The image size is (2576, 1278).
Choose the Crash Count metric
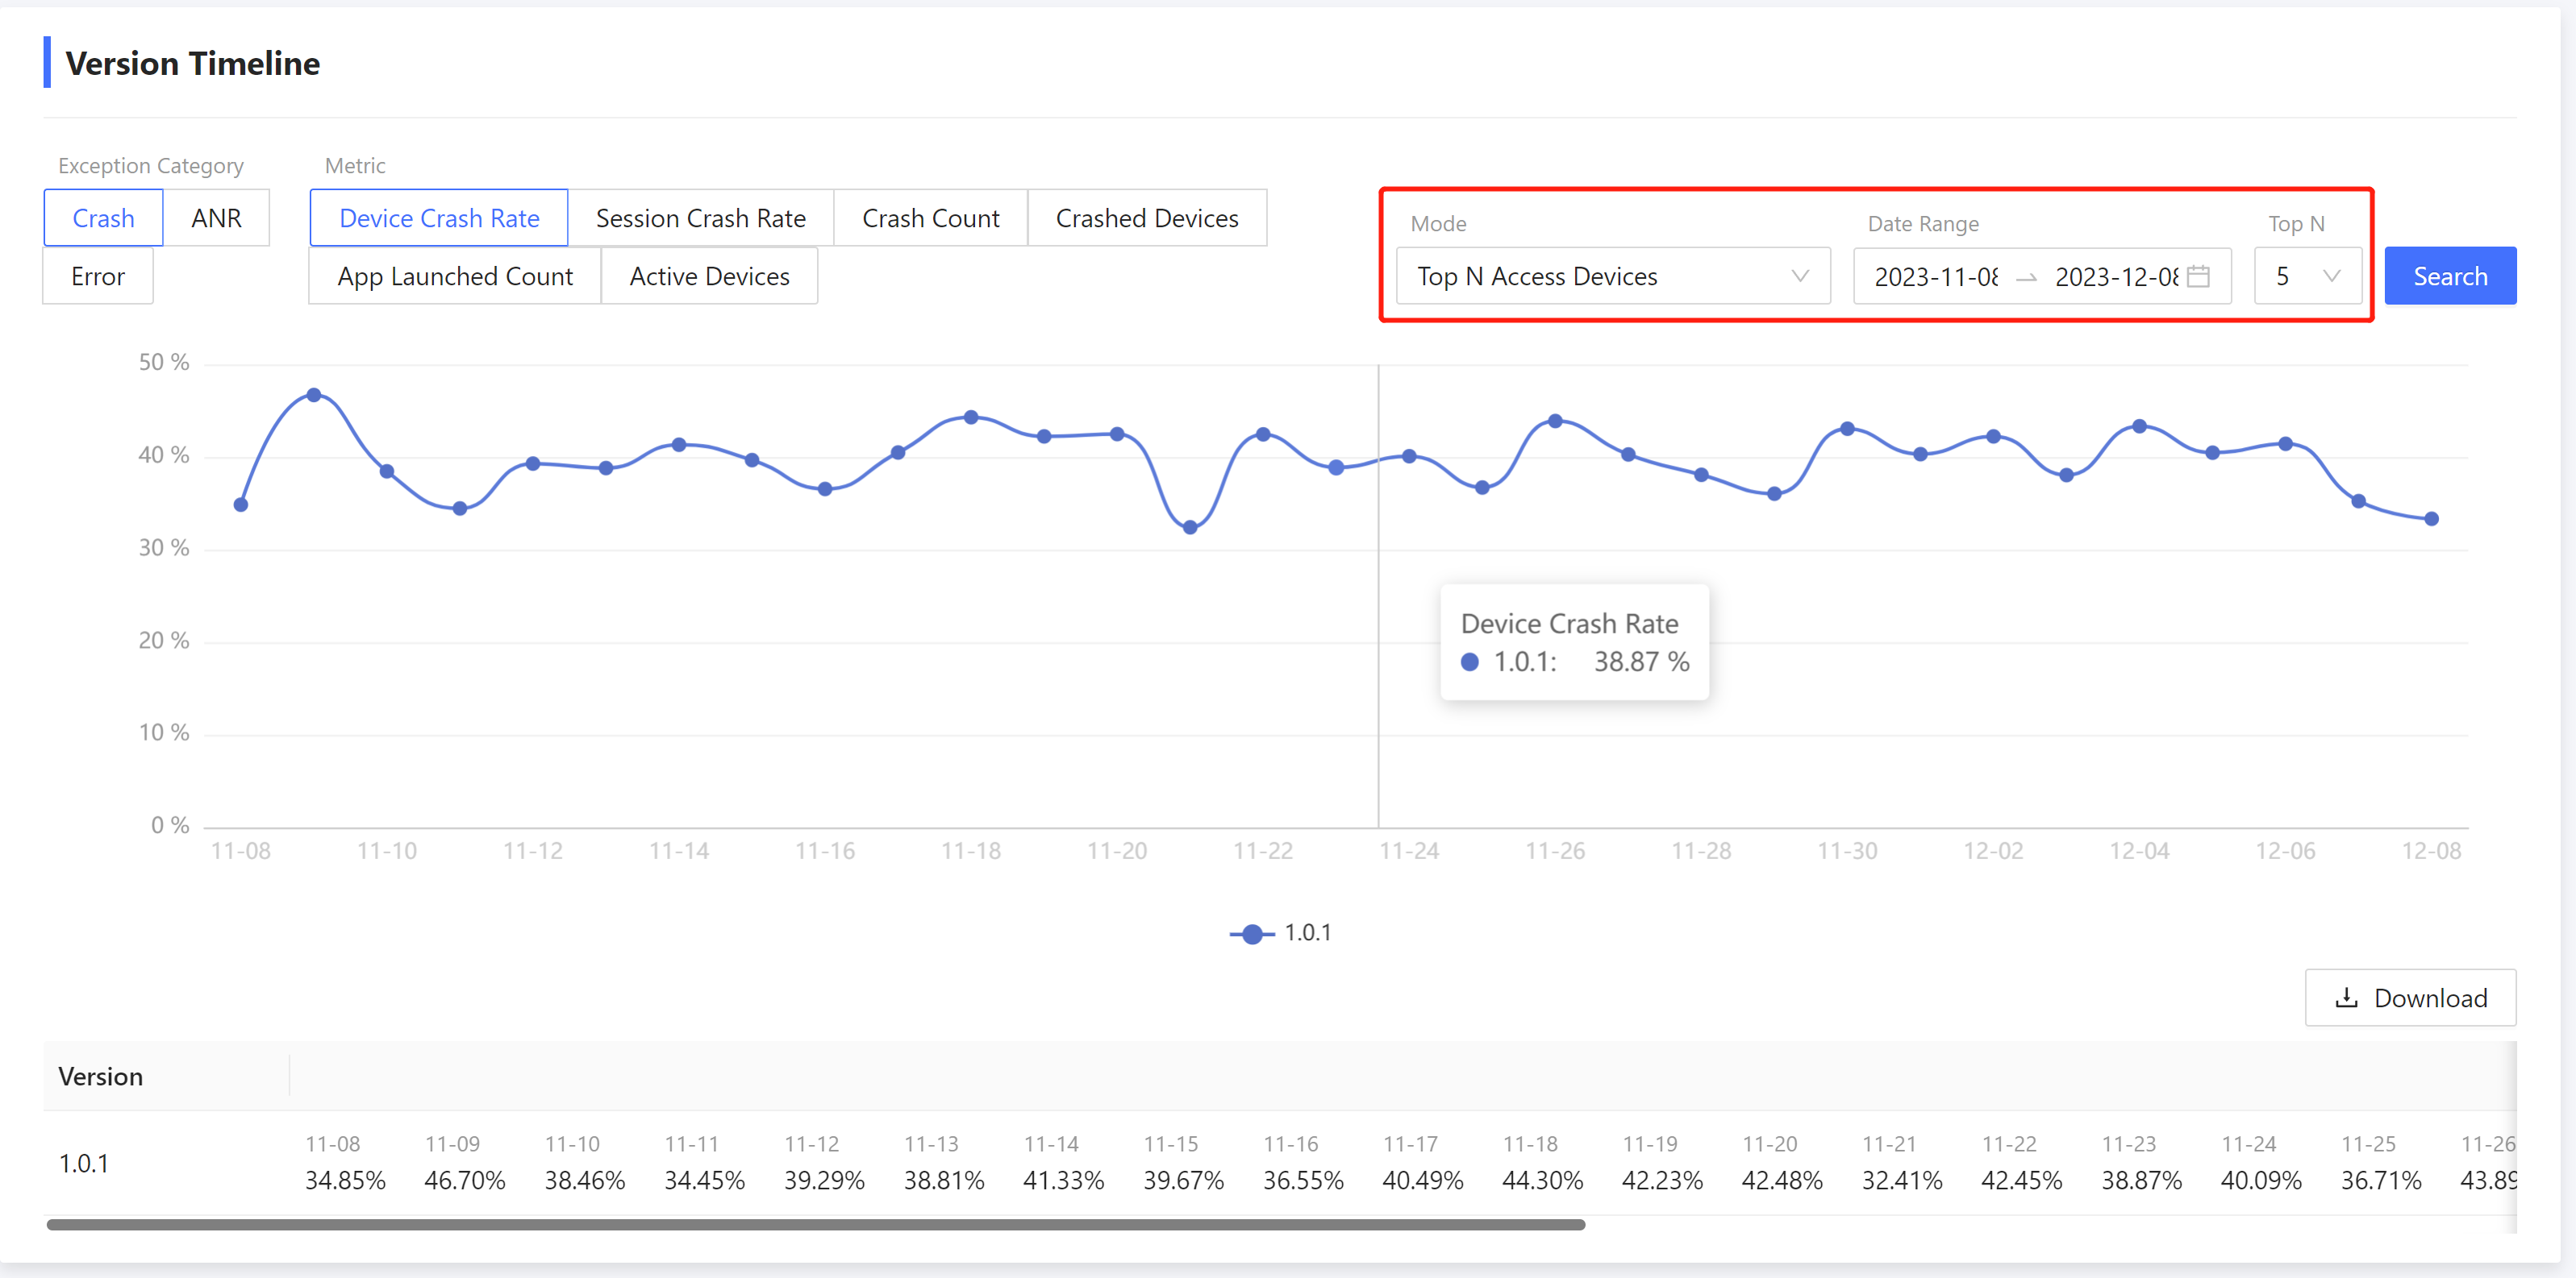click(x=931, y=218)
